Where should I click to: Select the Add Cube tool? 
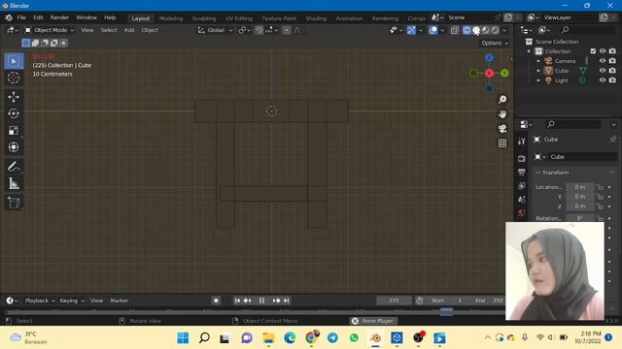click(x=14, y=203)
